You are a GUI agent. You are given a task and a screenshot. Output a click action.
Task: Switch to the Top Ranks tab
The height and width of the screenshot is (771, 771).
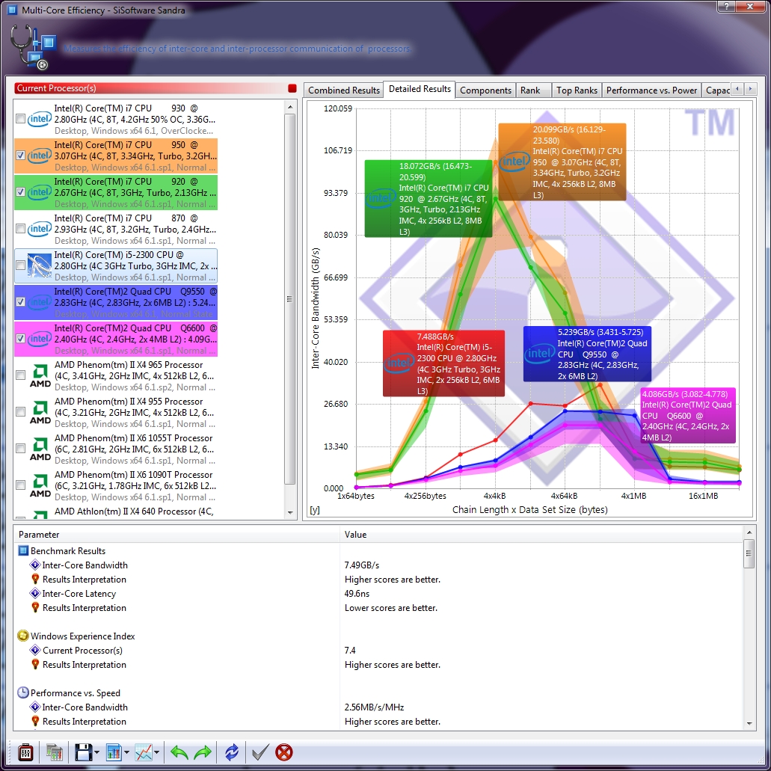tap(577, 90)
